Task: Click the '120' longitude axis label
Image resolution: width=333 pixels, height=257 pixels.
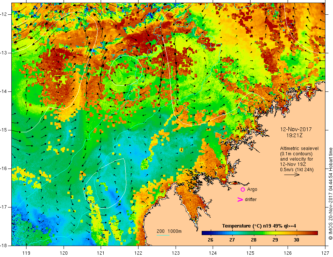Action: tap(64, 253)
